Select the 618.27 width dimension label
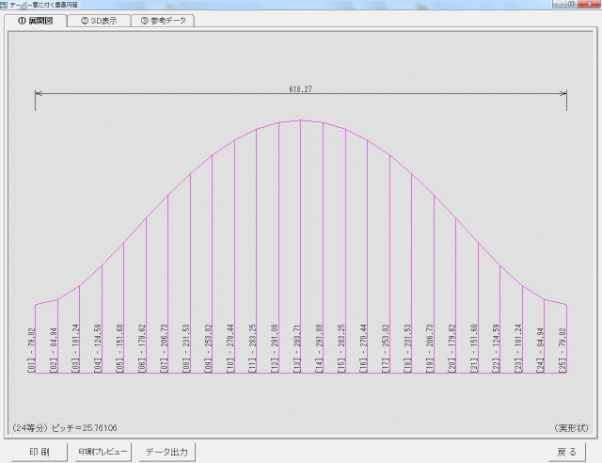This screenshot has width=602, height=463. (301, 89)
